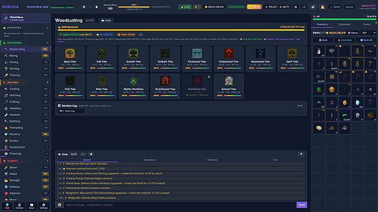Collapse the Artisan section
This screenshot has width=378, height=212.
[48, 82]
